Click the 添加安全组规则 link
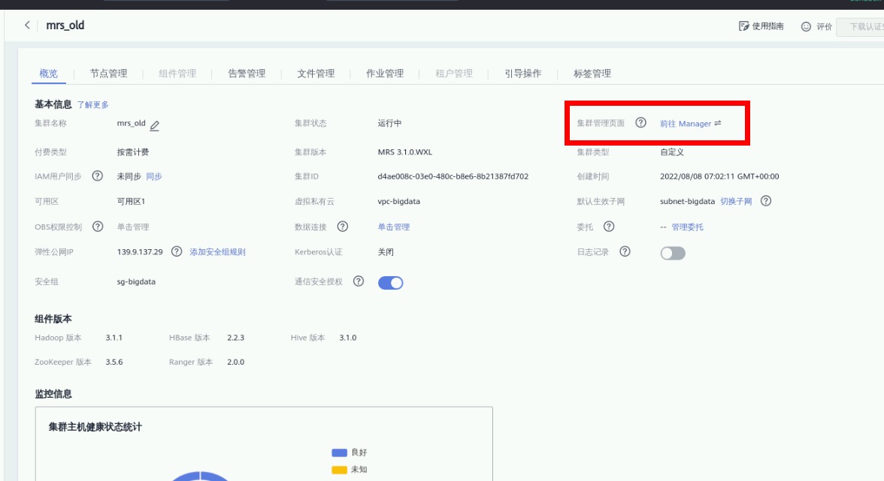The width and height of the screenshot is (884, 481). click(x=217, y=252)
